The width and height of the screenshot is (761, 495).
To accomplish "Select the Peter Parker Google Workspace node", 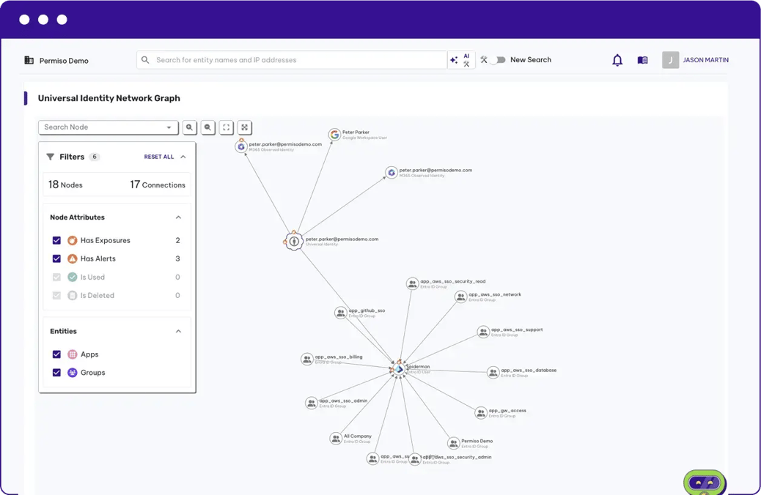I will pyautogui.click(x=334, y=135).
